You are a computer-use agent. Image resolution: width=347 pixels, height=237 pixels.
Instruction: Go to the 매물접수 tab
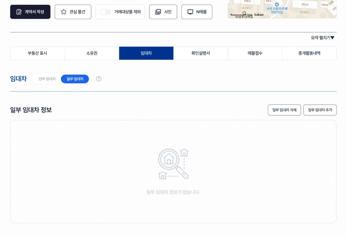tap(255, 53)
